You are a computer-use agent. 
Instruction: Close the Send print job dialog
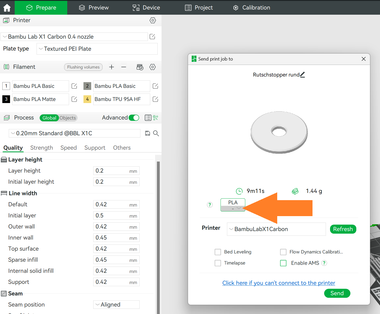click(x=364, y=59)
